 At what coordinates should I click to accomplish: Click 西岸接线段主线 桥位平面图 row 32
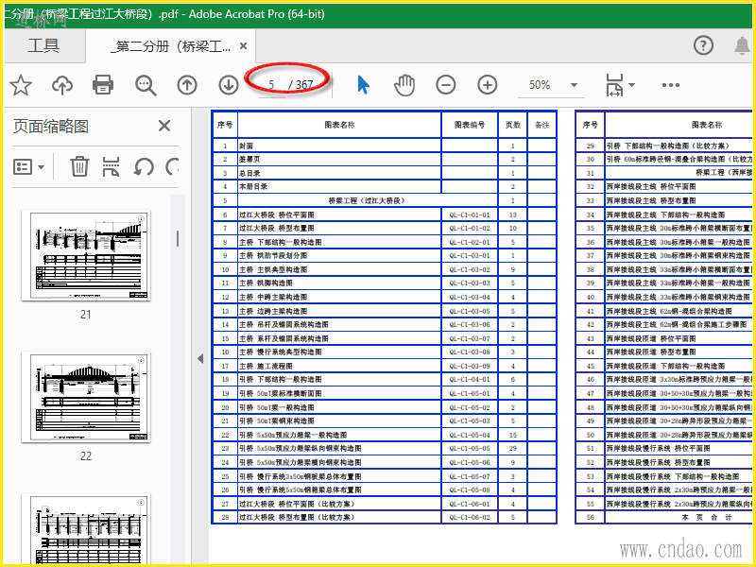point(664,186)
